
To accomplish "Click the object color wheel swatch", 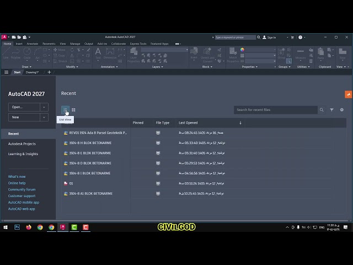I will pyautogui.click(x=242, y=50).
